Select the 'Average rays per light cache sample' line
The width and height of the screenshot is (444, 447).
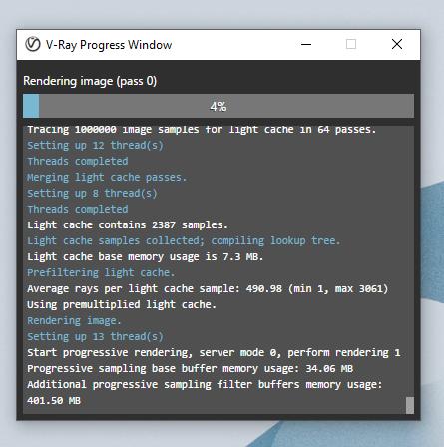pos(208,289)
